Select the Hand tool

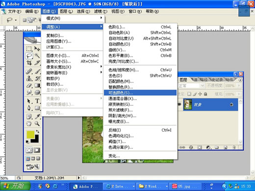coord(29,123)
